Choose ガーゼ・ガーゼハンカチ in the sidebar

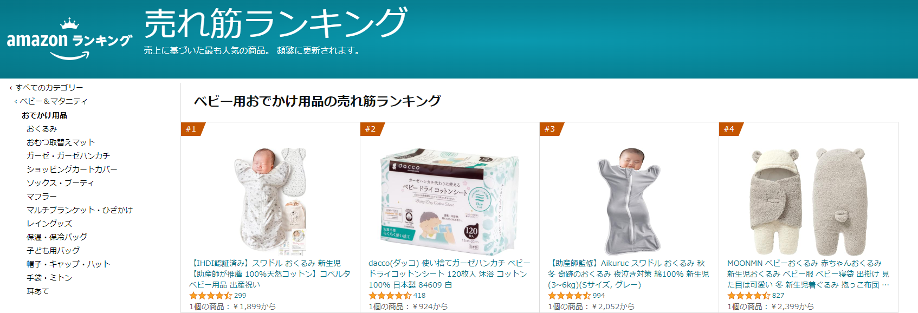pyautogui.click(x=68, y=156)
